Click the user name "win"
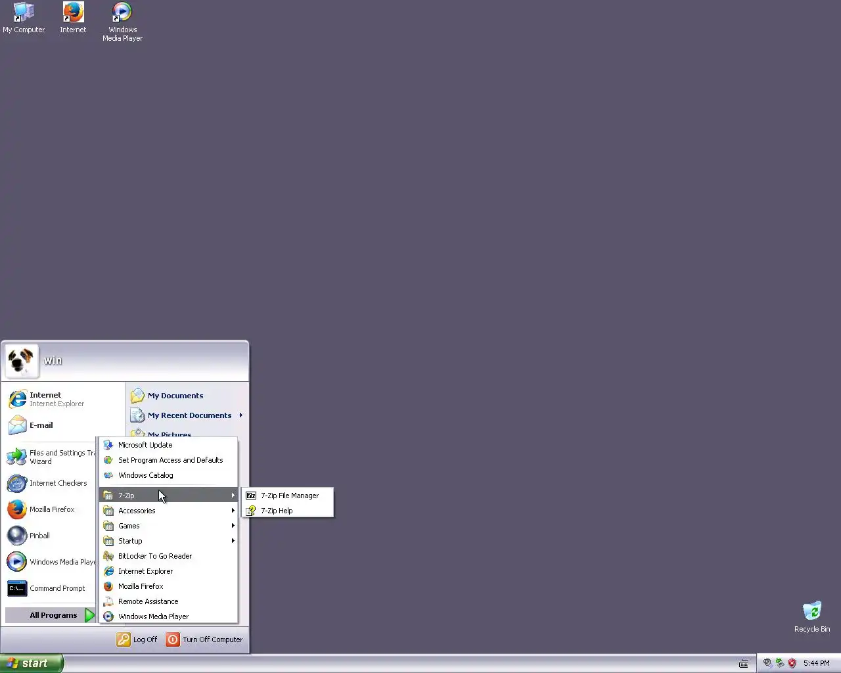The width and height of the screenshot is (841, 673). [x=53, y=360]
